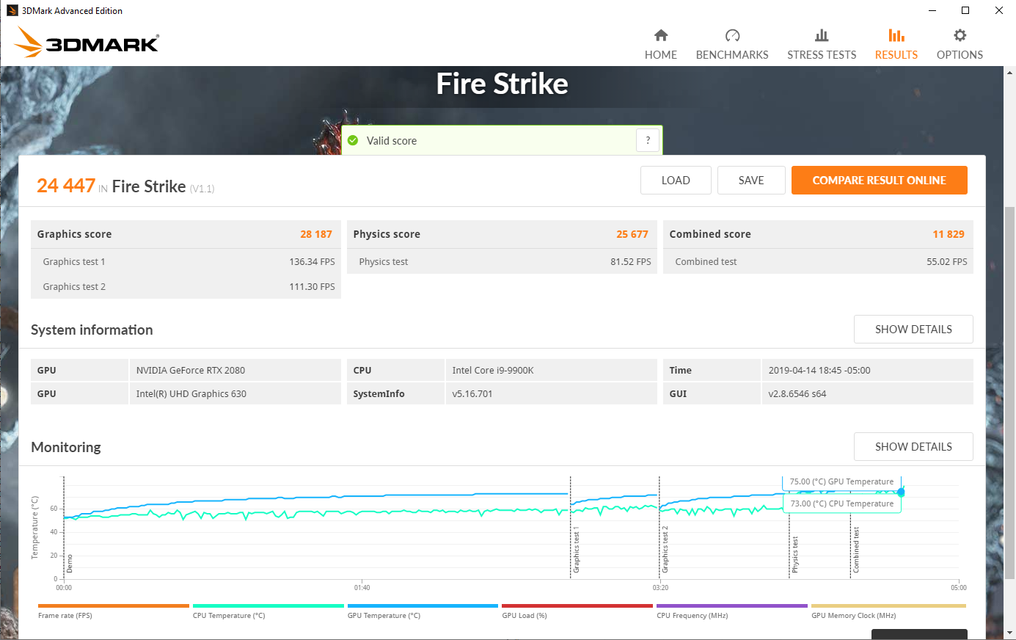
Task: Select the RESULTS tab
Action: tap(896, 55)
